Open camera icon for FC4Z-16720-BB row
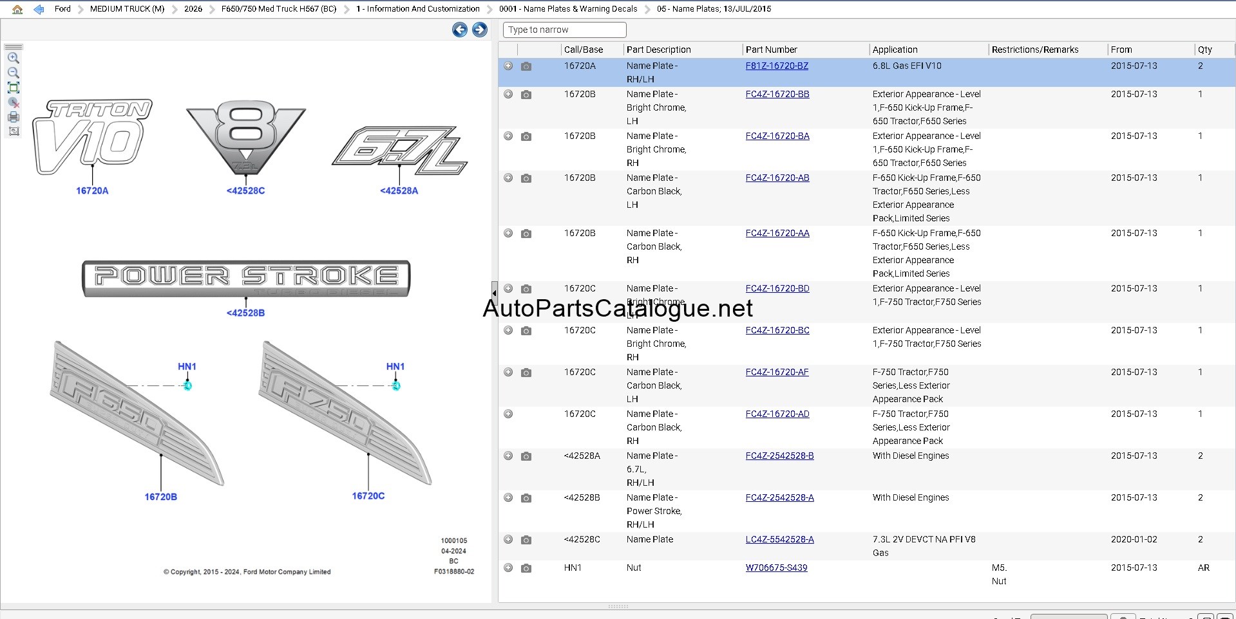This screenshot has width=1236, height=619. tap(526, 95)
